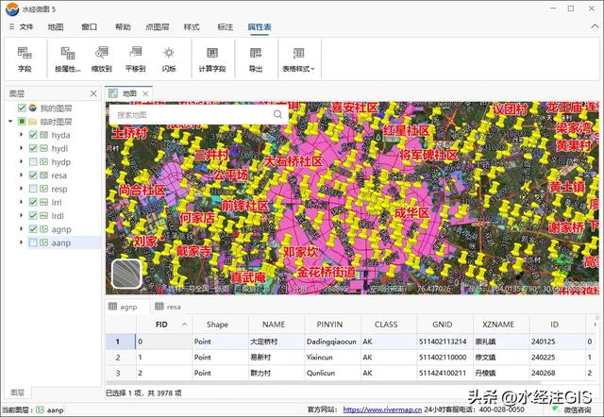
Task: Click the basemap switcher thumbnail on map
Action: tap(126, 274)
